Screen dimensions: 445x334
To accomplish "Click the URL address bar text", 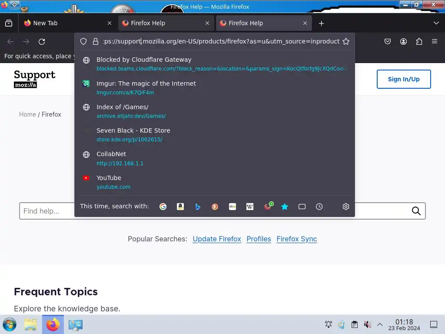I will 221,41.
